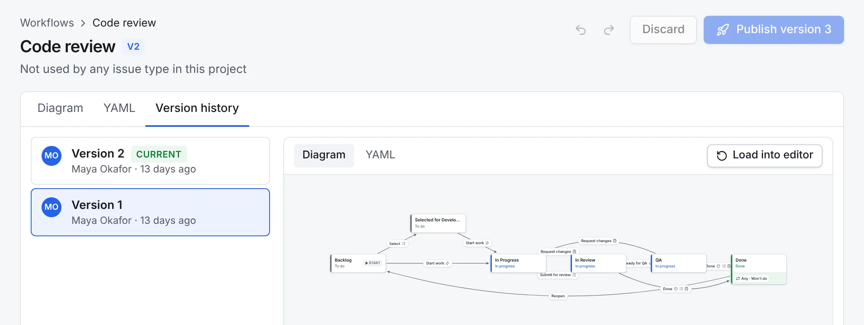The image size is (864, 325).
Task: Click the restore icon on Load into editor
Action: [722, 155]
